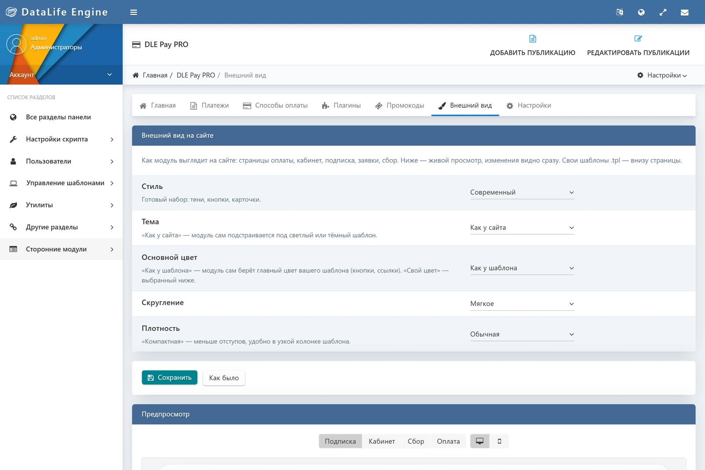Switch to the Способы оплаты tab
This screenshot has width=705, height=470.
coord(275,105)
